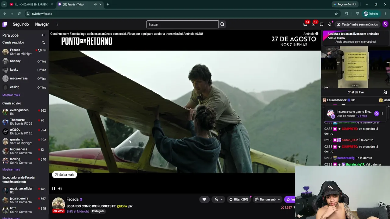This screenshot has width=390, height=219.
Task: Click Teste 1 mês sem anúncios
Action: (357, 24)
